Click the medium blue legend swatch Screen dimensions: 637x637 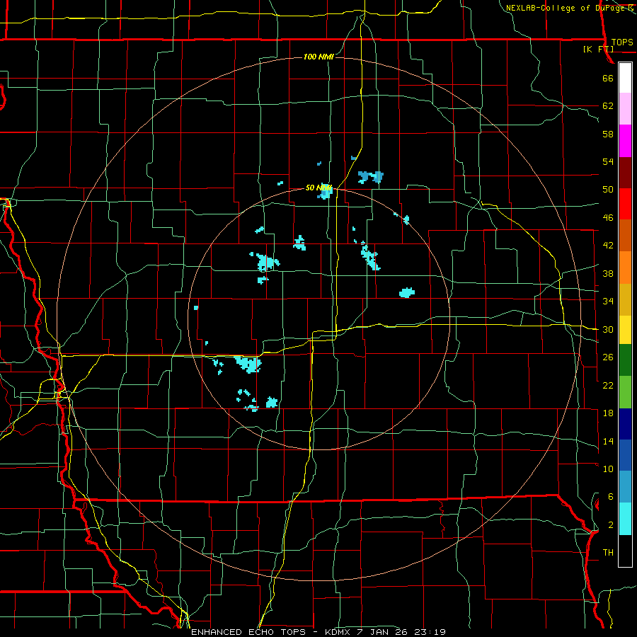(x=625, y=455)
